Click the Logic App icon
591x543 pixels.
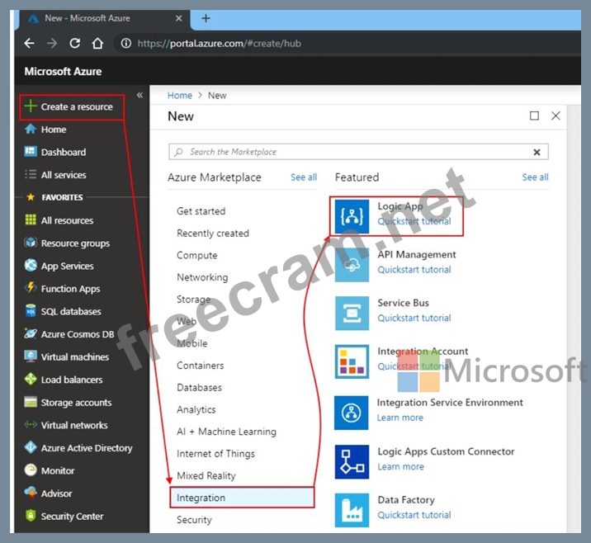pos(352,216)
